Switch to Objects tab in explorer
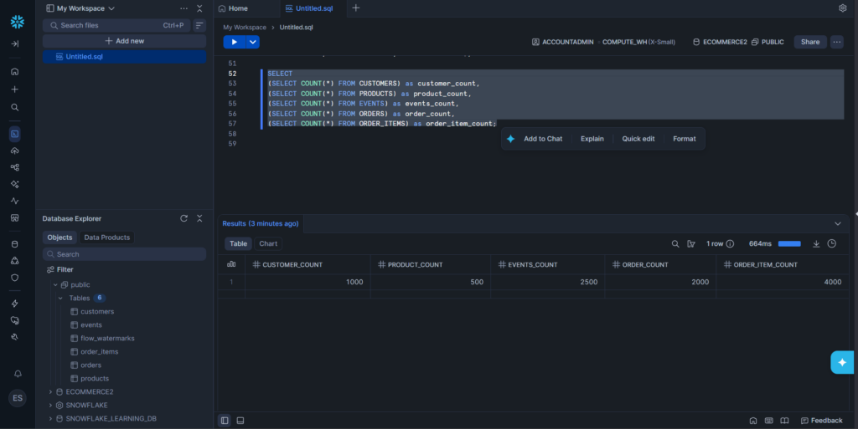 click(x=59, y=237)
